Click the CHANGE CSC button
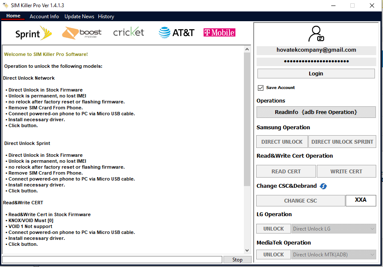 [x=300, y=200]
